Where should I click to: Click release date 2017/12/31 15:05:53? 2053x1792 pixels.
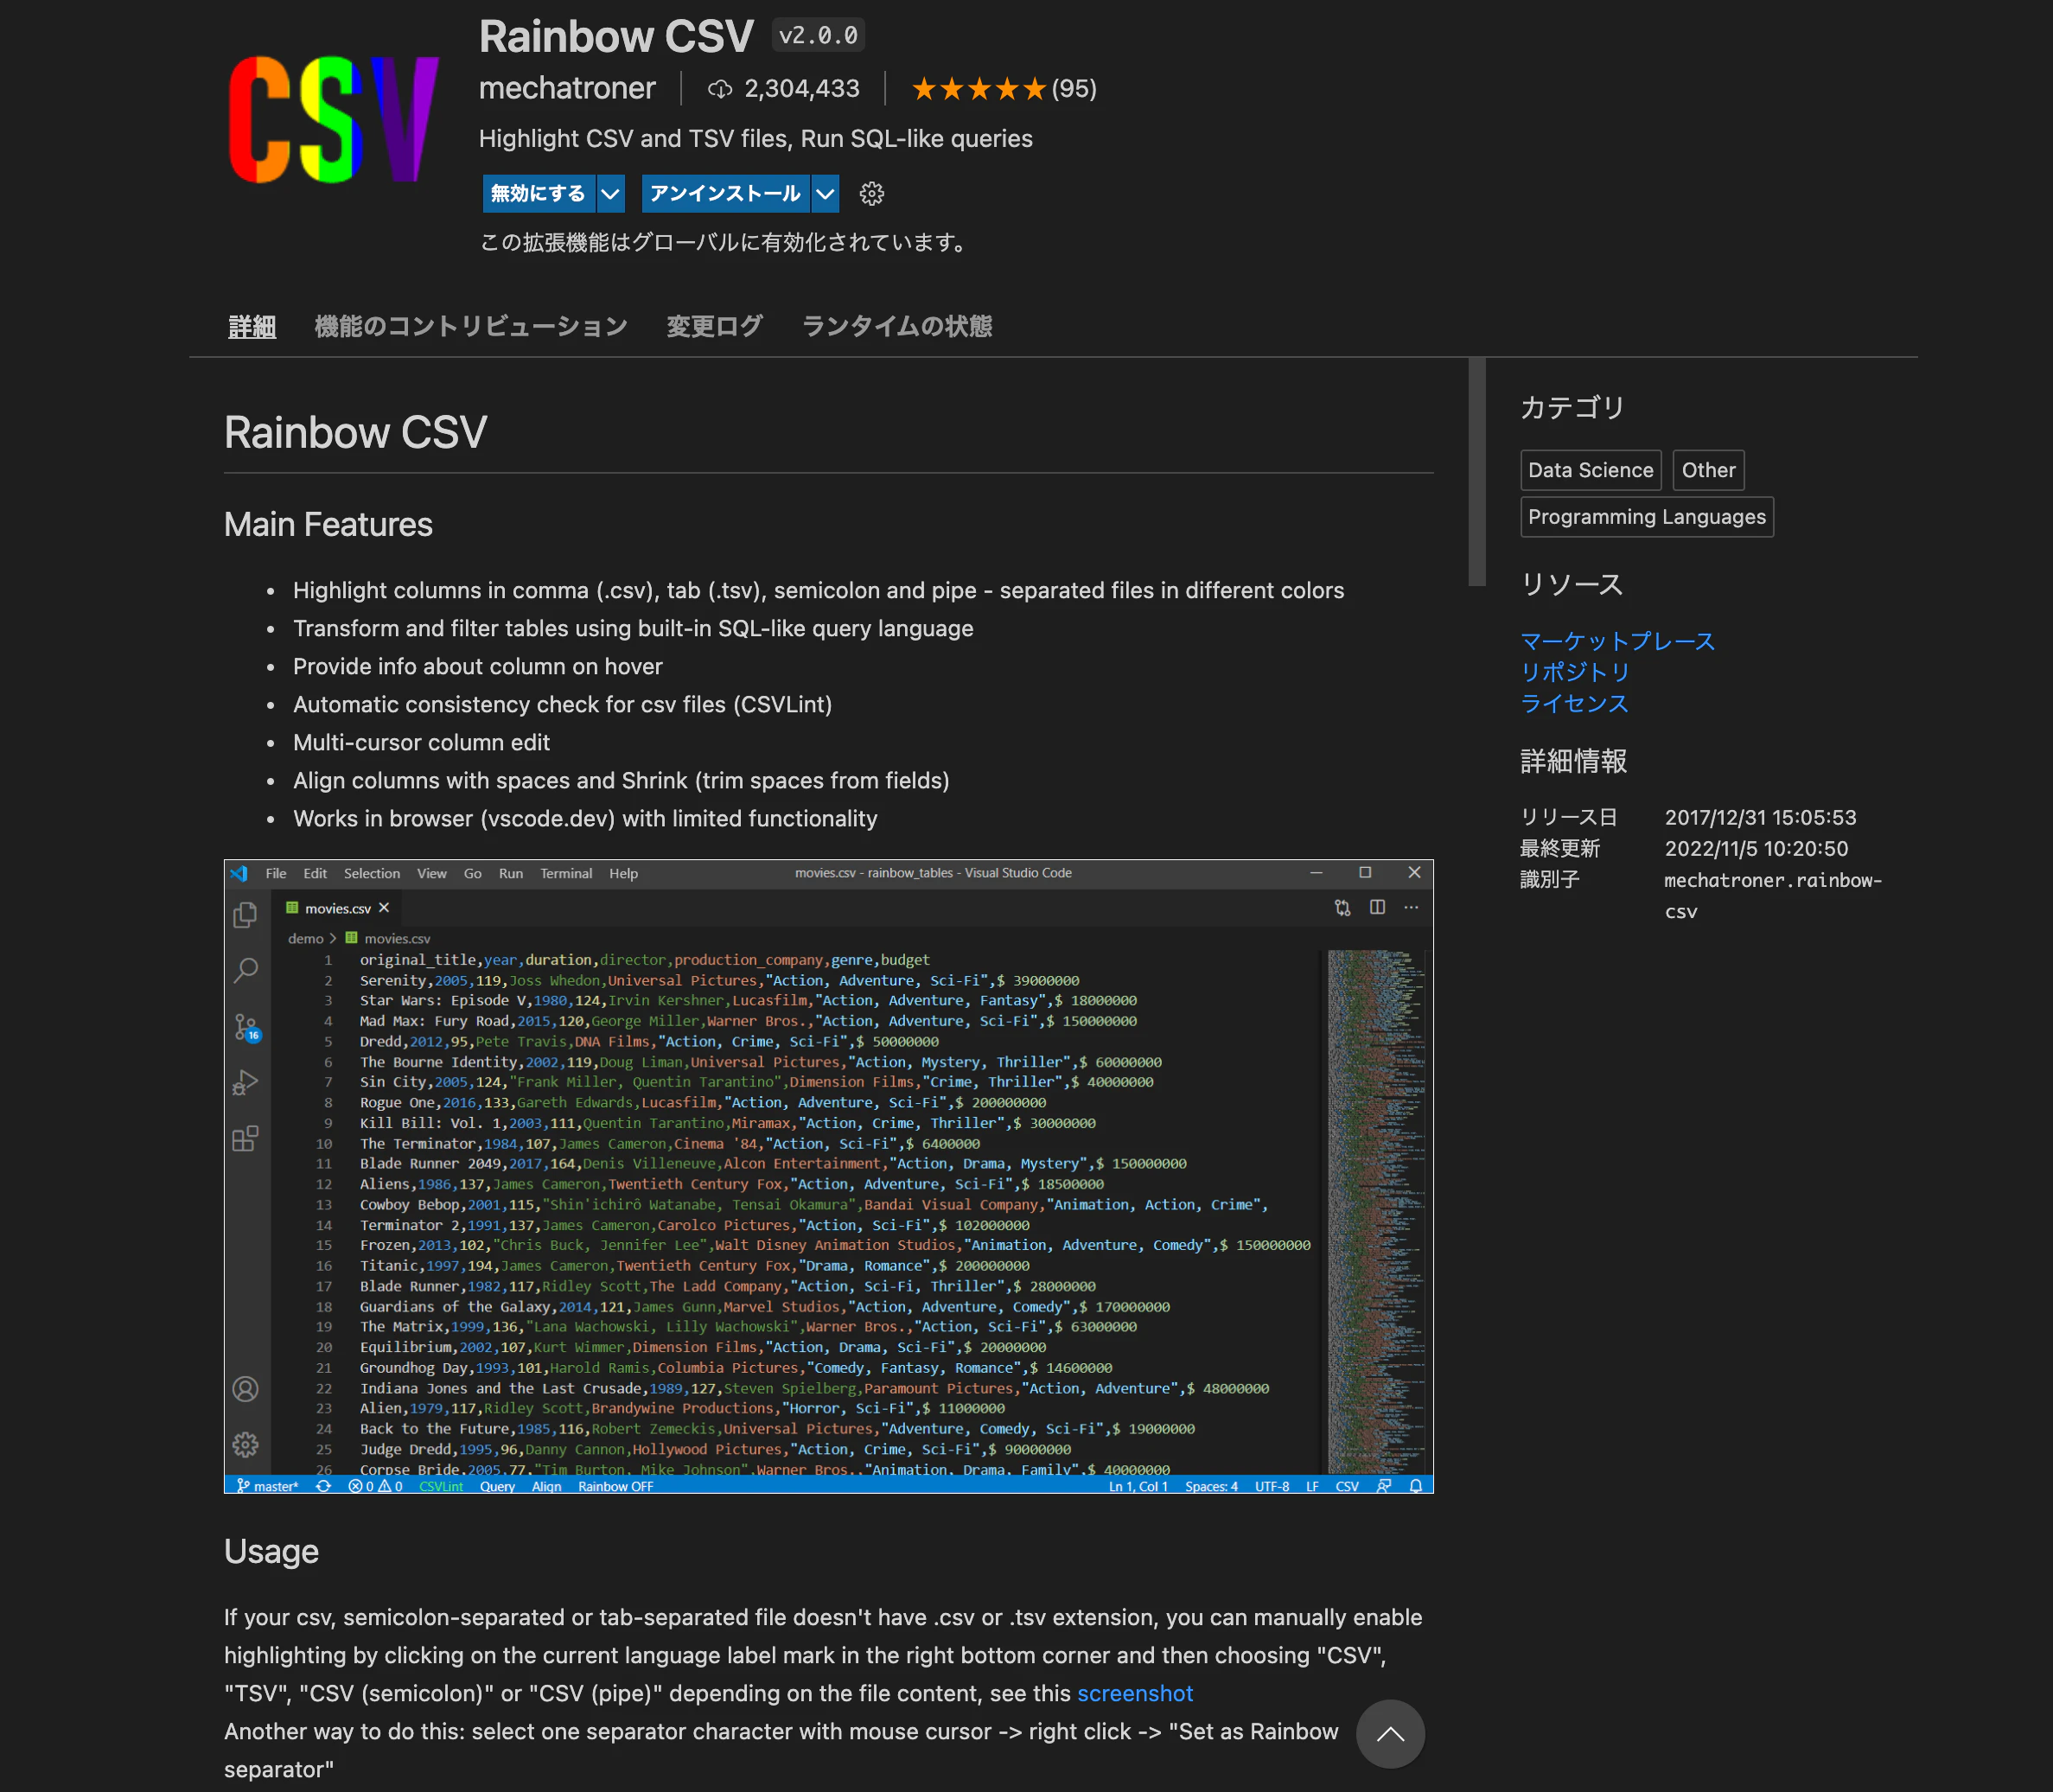tap(1760, 817)
